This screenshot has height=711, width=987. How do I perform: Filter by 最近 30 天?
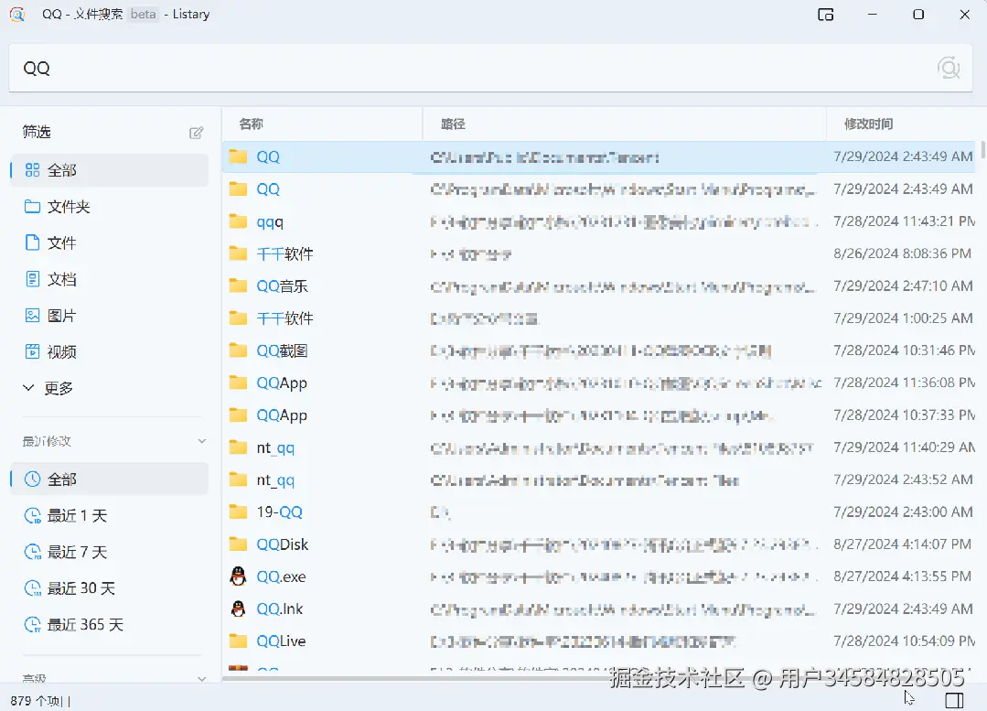click(110, 588)
